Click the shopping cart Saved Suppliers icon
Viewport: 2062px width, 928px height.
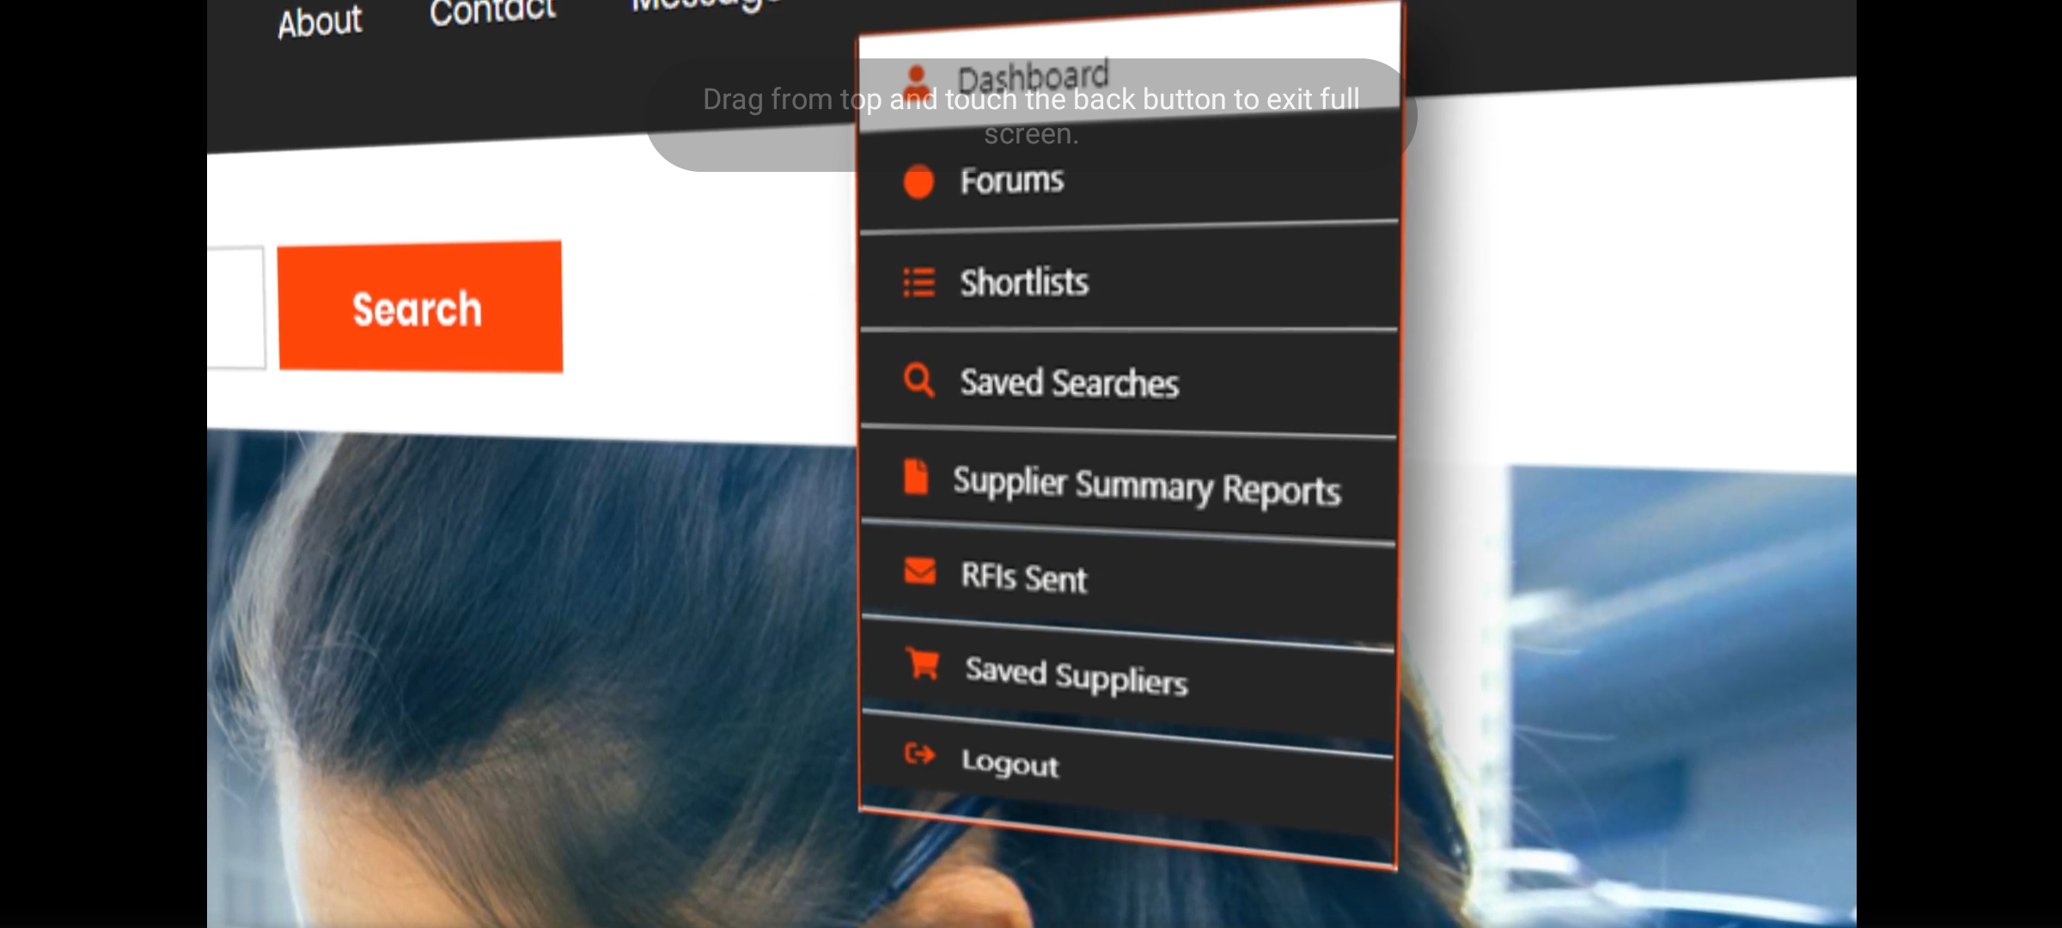923,663
